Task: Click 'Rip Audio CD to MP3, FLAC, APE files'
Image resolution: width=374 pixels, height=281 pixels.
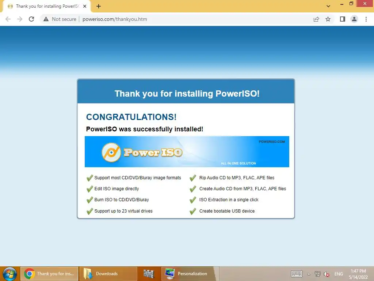Action: (237, 178)
